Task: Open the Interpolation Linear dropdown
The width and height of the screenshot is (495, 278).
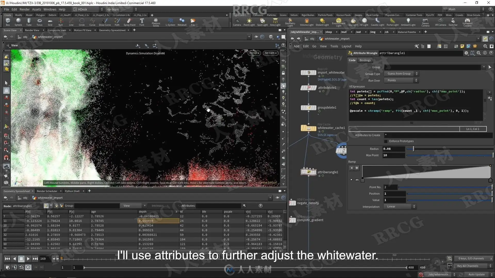Action: 400,207
